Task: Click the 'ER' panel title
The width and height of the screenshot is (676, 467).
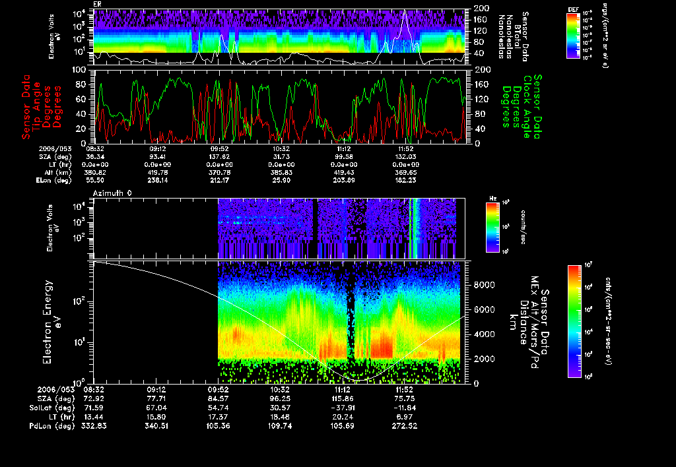Action: [97, 4]
